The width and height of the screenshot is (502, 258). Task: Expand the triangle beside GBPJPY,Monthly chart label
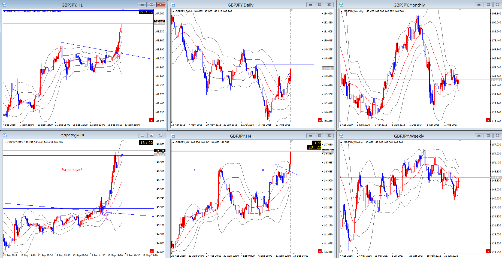coord(341,11)
